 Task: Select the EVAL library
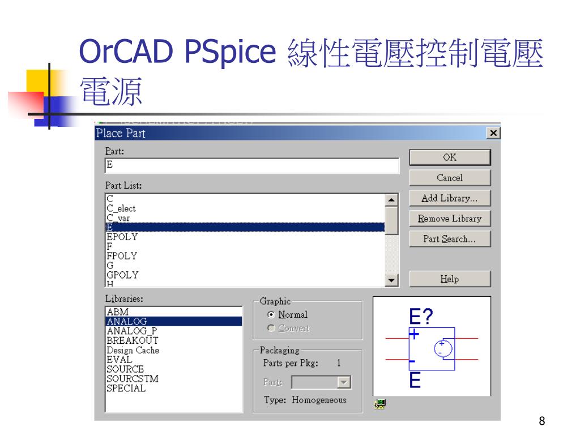(174, 360)
